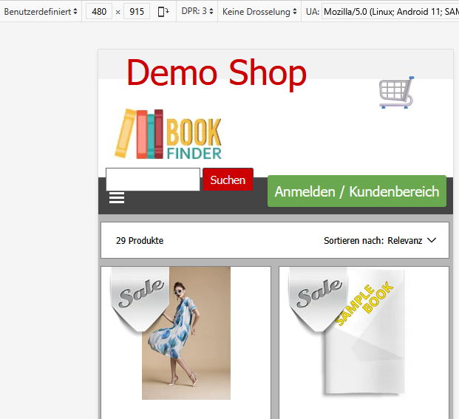Viewport: 459px width, 419px height.
Task: Rotate the device viewport orientation
Action: (163, 12)
